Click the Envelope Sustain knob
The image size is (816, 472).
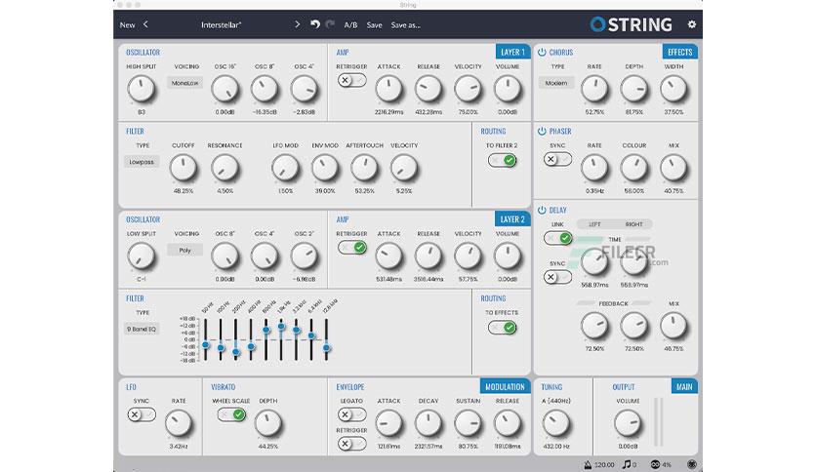[468, 423]
